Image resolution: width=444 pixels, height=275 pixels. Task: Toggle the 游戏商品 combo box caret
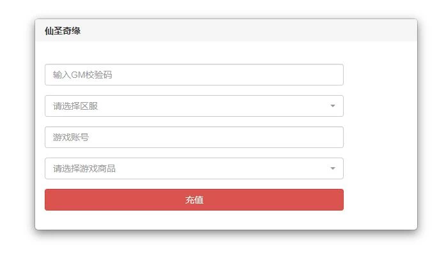coord(332,168)
